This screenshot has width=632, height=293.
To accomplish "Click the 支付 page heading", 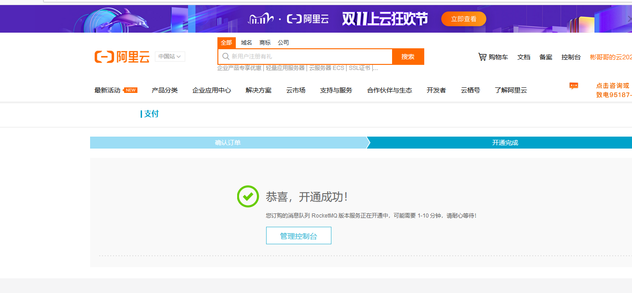I will [x=151, y=114].
